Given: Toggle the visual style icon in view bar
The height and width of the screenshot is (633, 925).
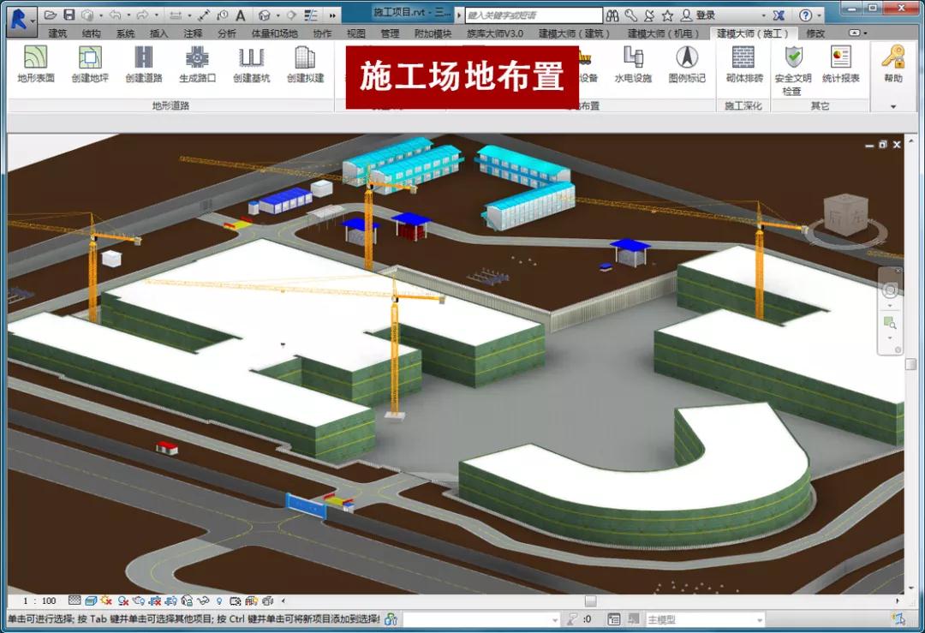Looking at the screenshot, I should (x=91, y=600).
